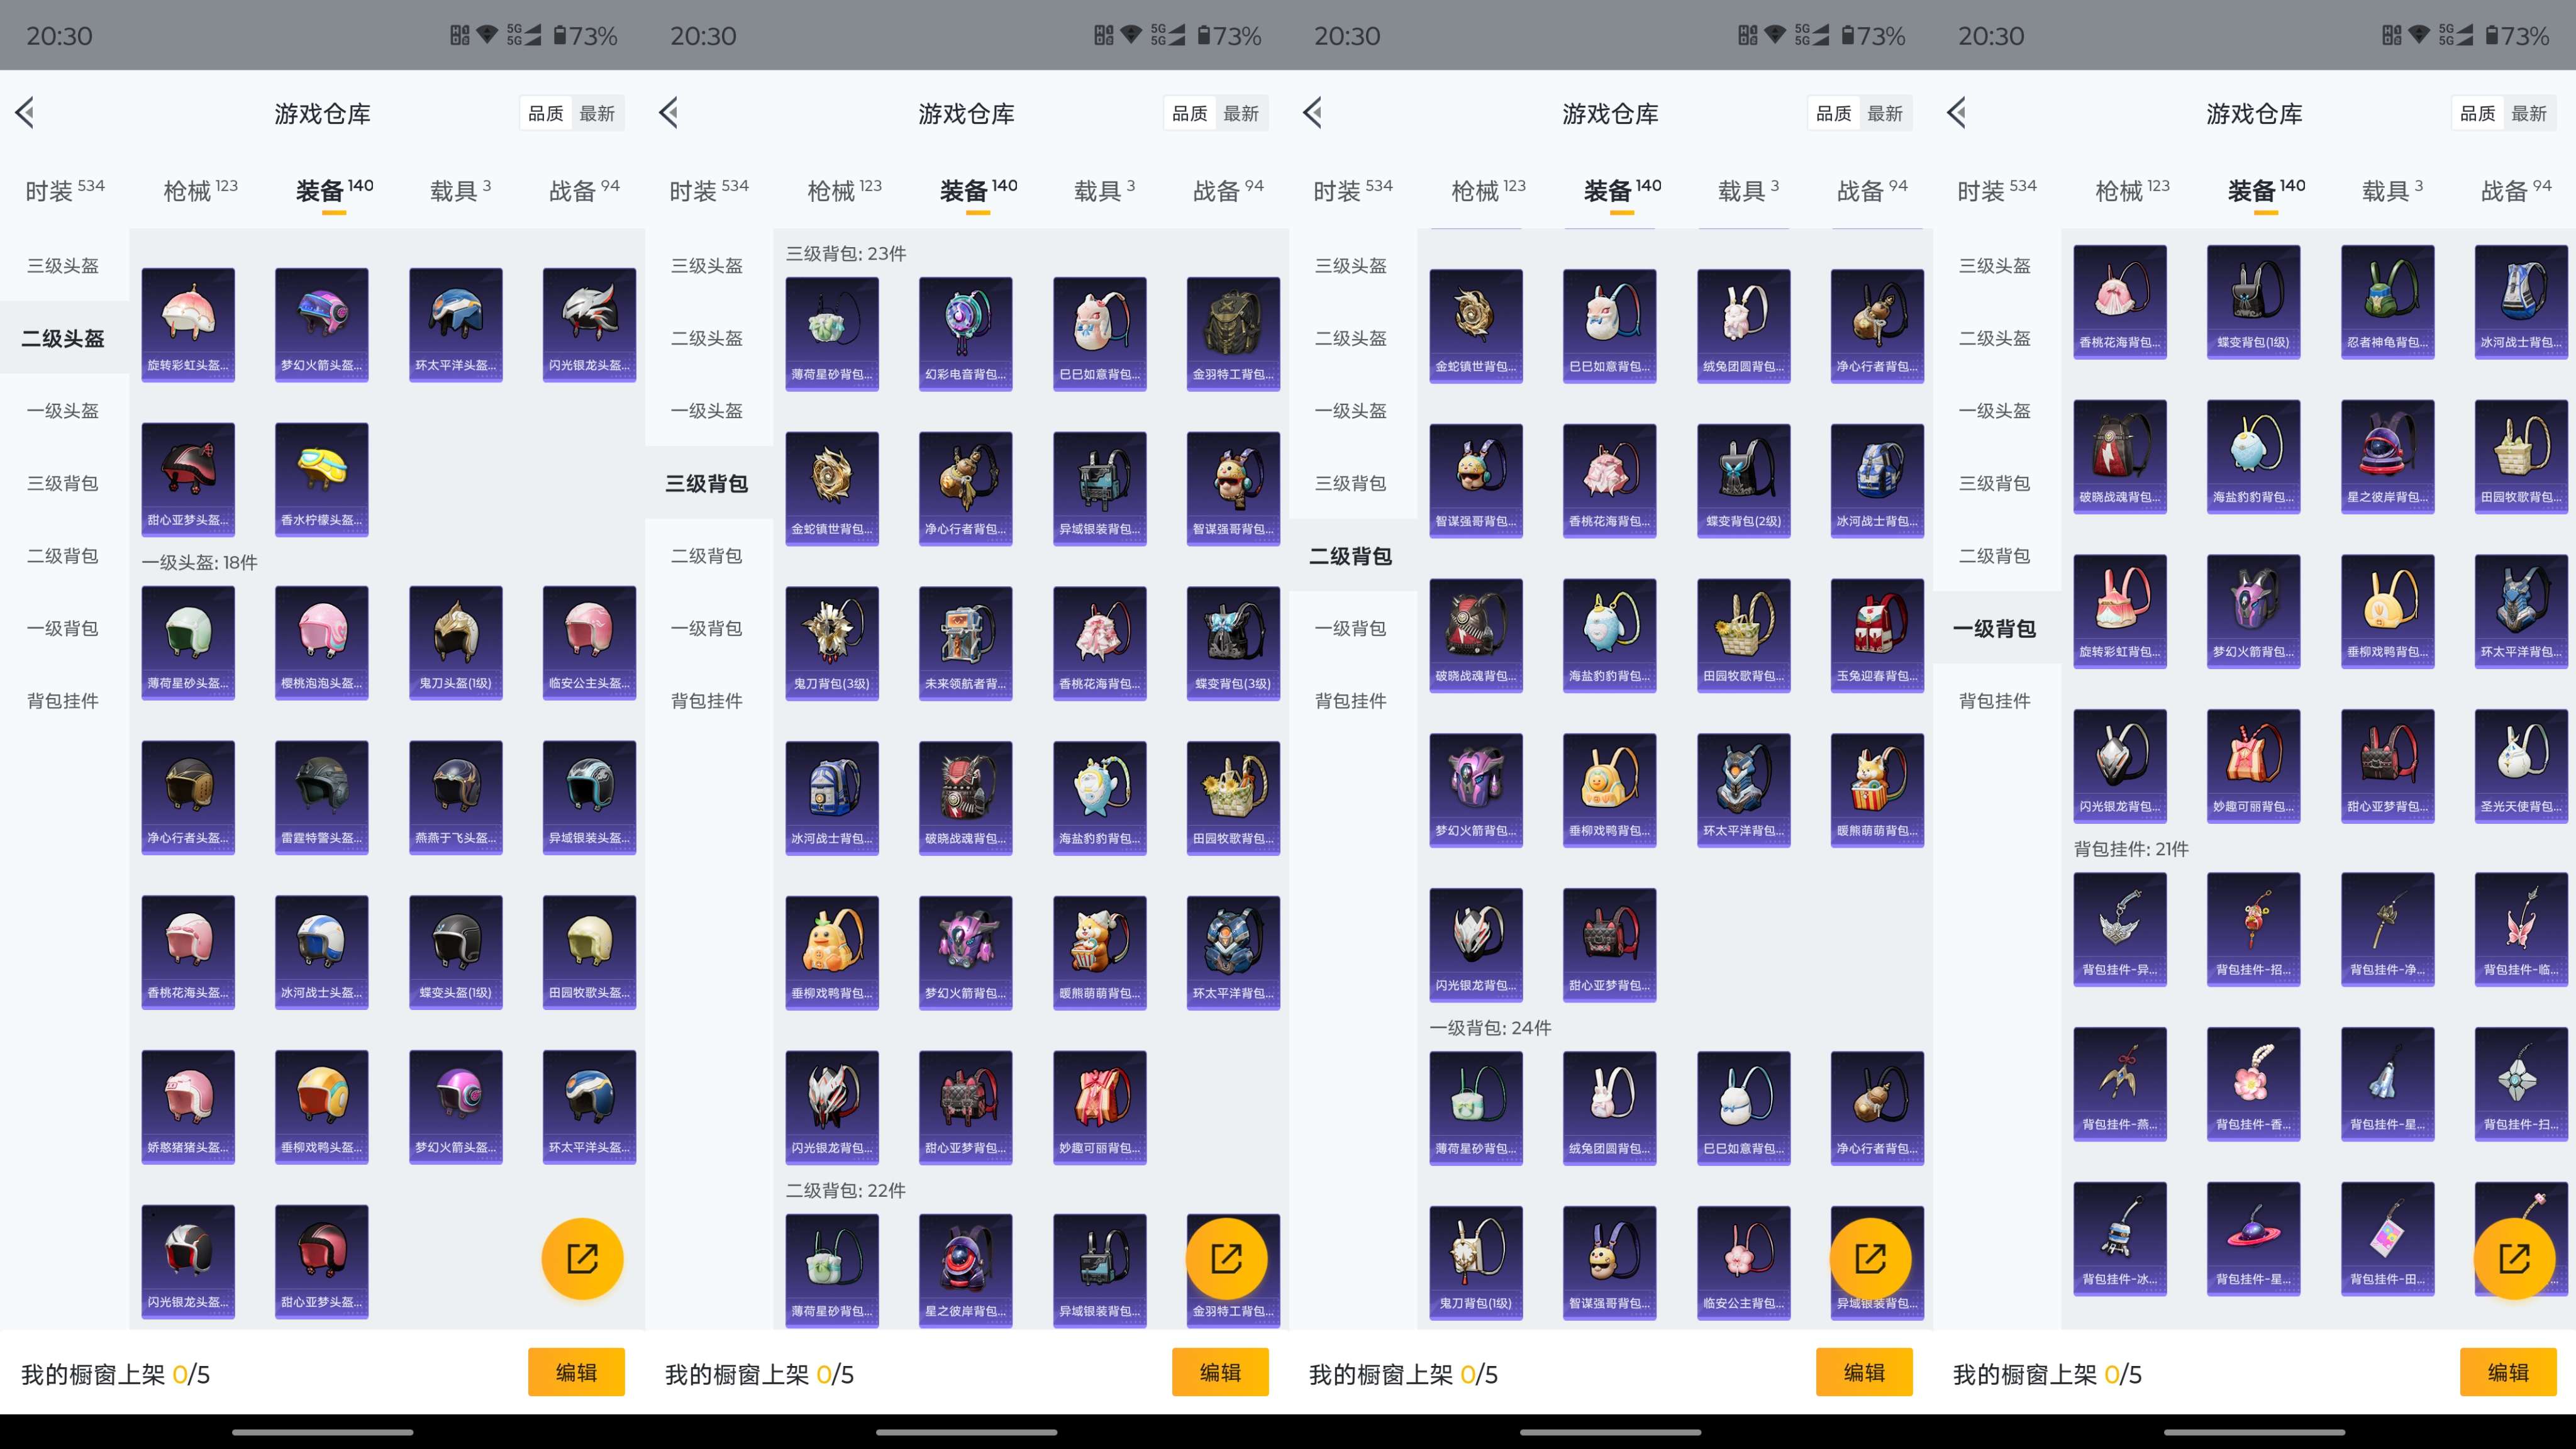Select the 战备 tab
Image resolution: width=2576 pixels, height=1449 pixels.
click(592, 190)
